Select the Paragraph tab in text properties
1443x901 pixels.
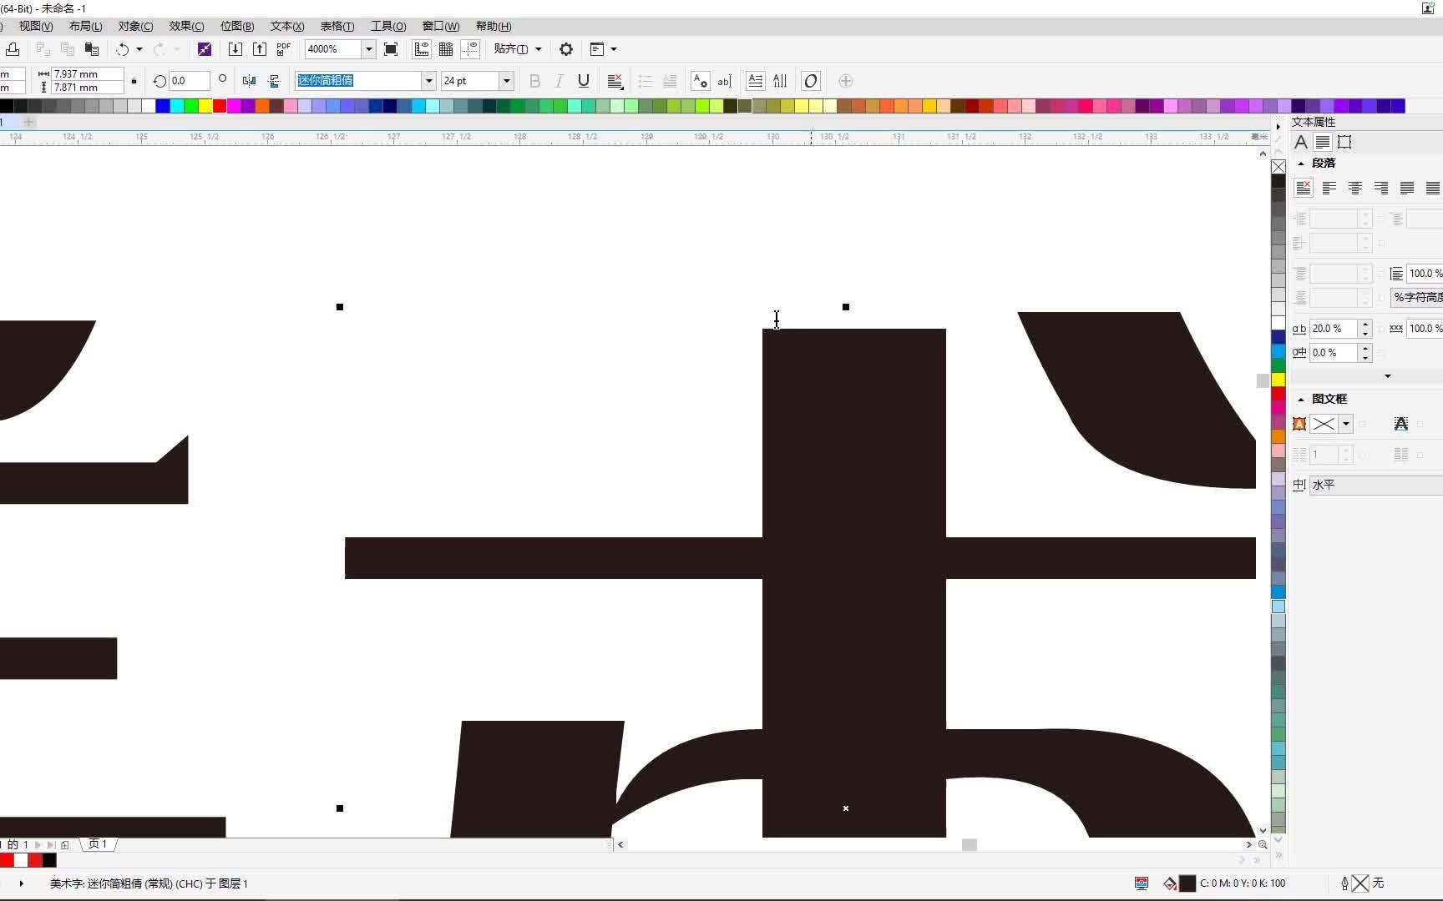click(x=1323, y=142)
